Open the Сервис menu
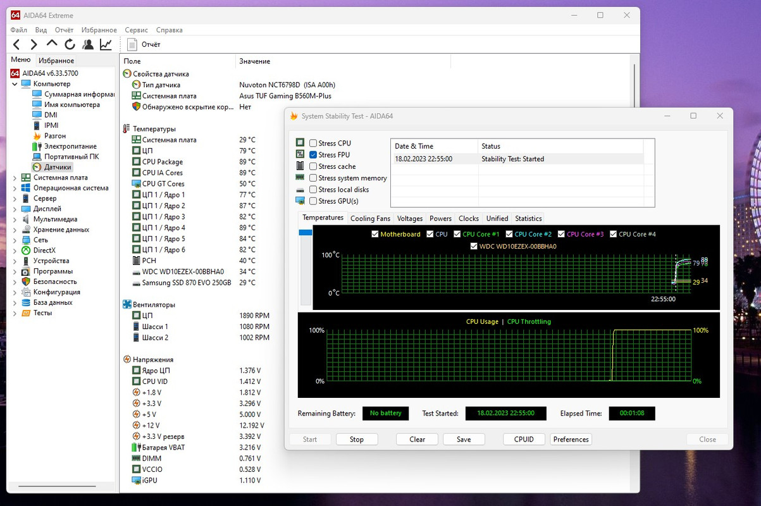Image resolution: width=761 pixels, height=506 pixels. [136, 30]
